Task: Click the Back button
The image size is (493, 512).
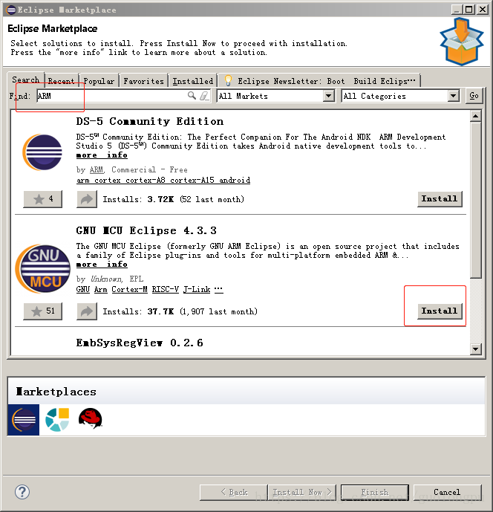Action: (234, 492)
